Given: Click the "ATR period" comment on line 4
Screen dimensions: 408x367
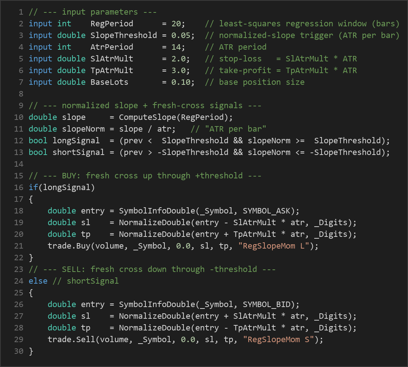Looking at the screenshot, I should click(235, 47).
